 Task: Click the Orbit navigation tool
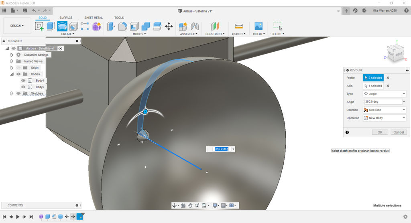[174, 205]
